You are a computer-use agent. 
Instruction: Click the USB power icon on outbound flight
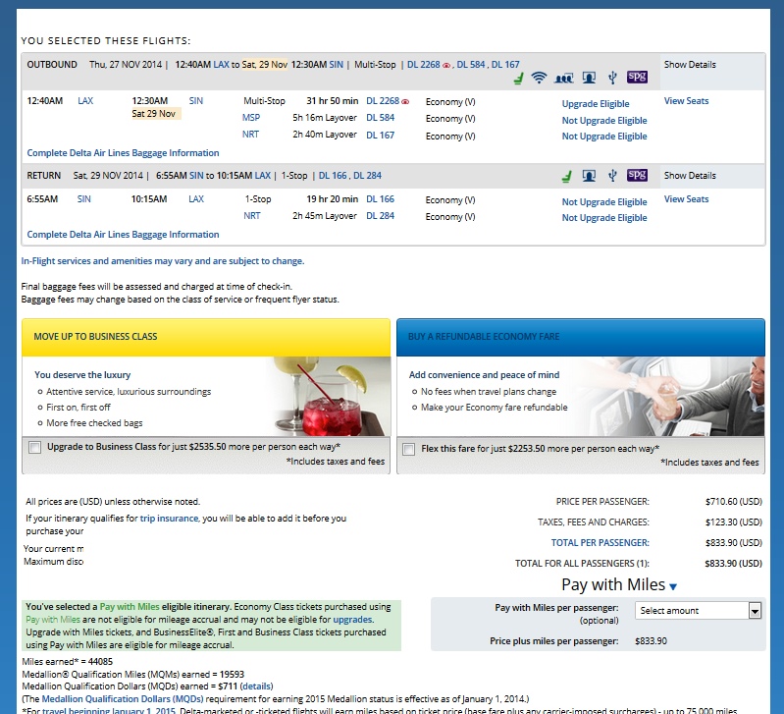coord(611,78)
